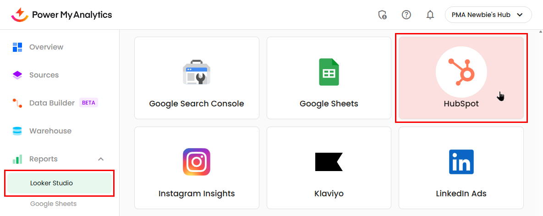
Task: Open the Sources menu item
Action: 44,75
